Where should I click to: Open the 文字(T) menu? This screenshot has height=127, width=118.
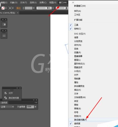click(24, 3)
